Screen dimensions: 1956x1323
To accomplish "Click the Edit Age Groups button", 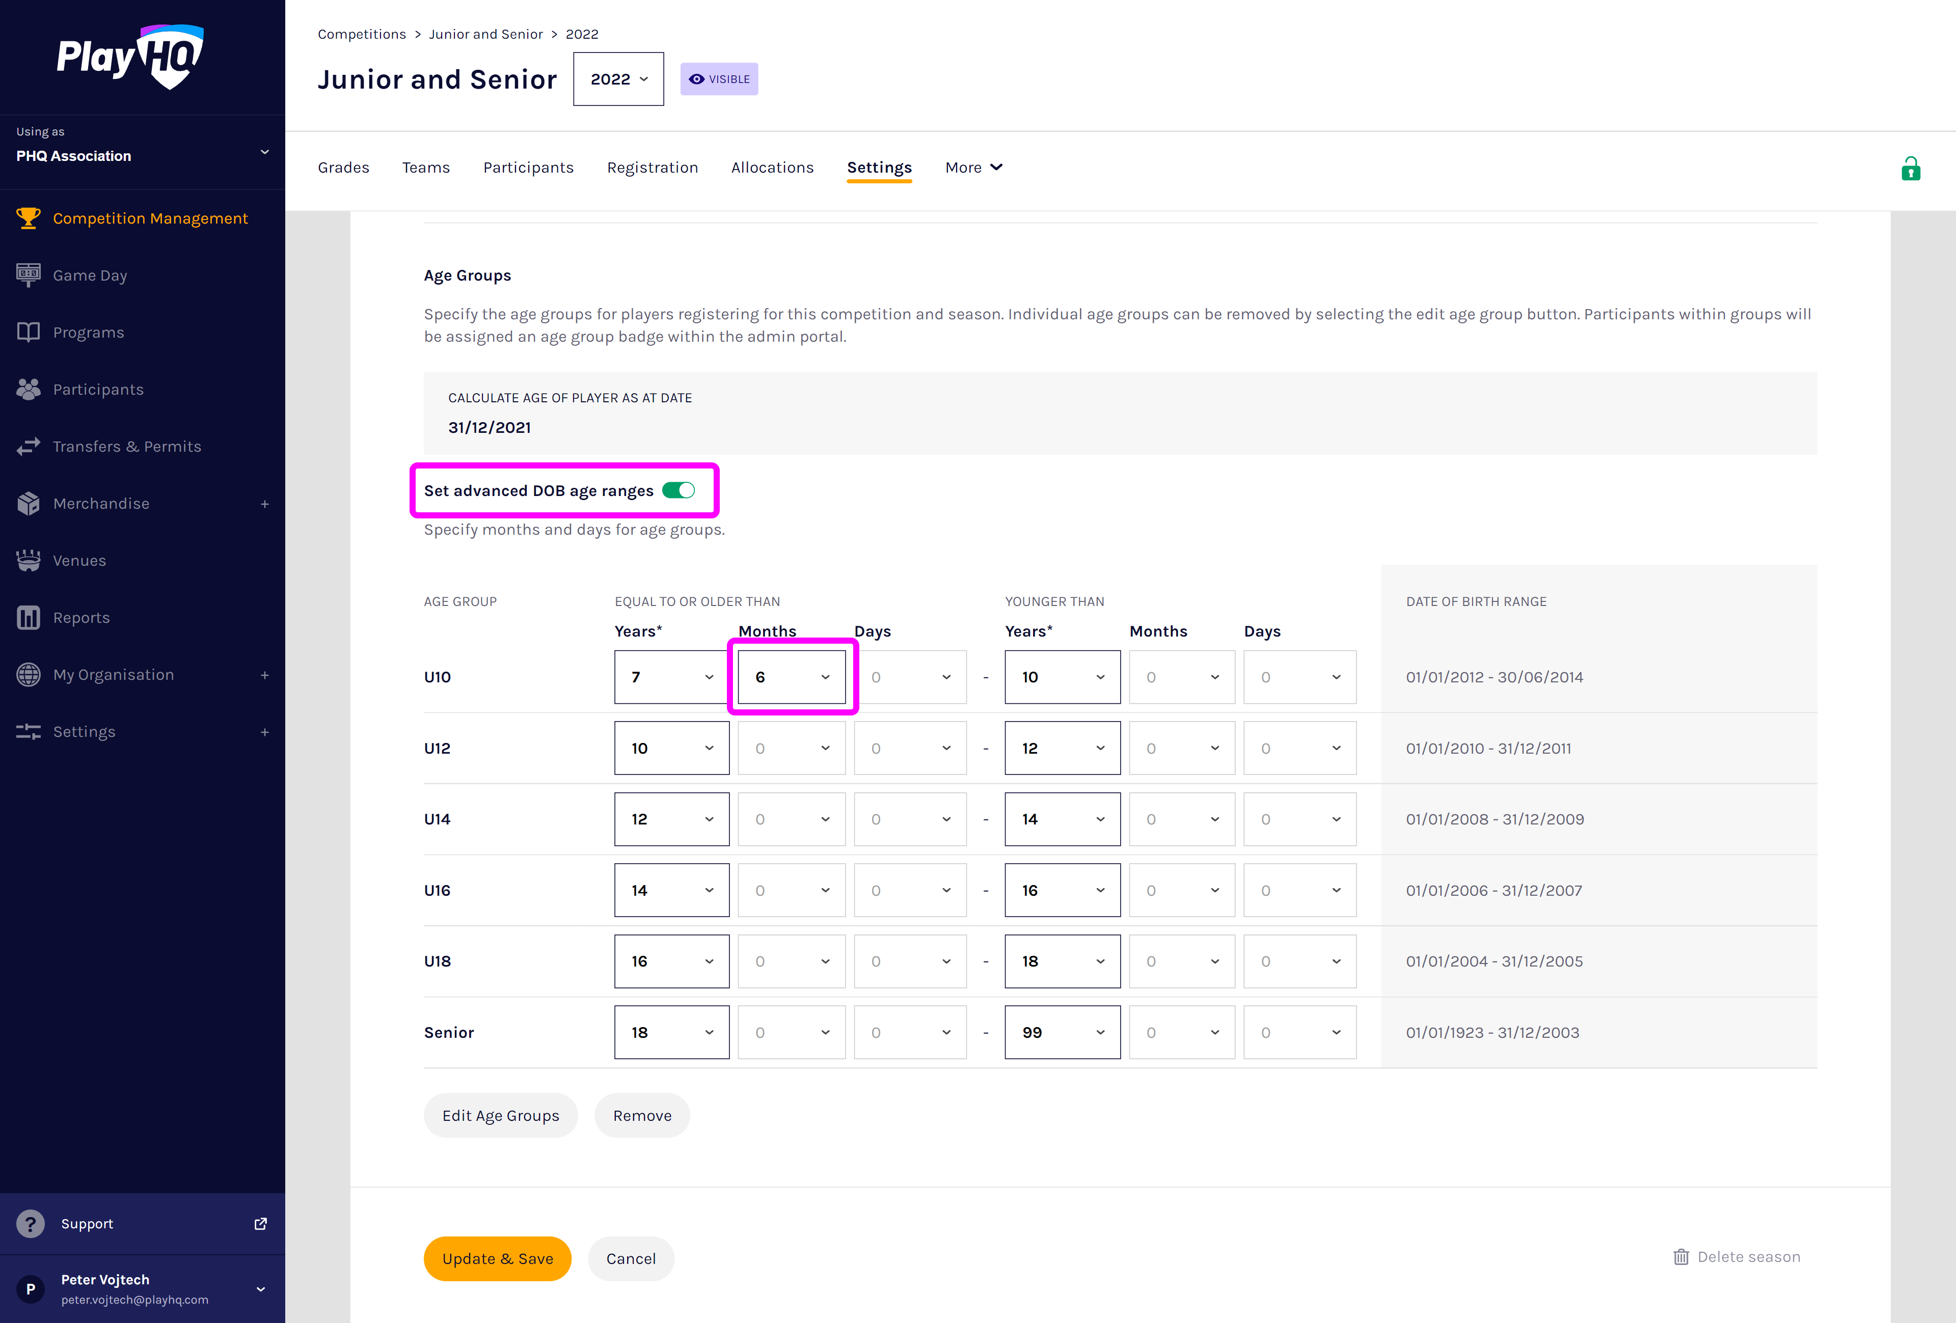I will pyautogui.click(x=500, y=1115).
